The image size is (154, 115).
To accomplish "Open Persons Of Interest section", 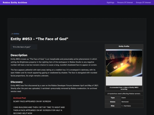I will click(x=125, y=3).
